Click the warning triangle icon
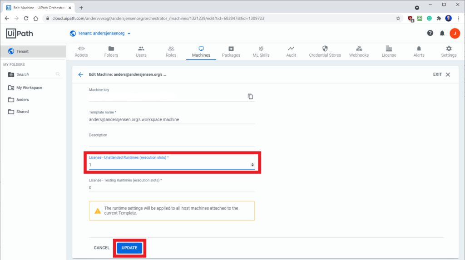Screen dimensions: 465x260 (98, 211)
